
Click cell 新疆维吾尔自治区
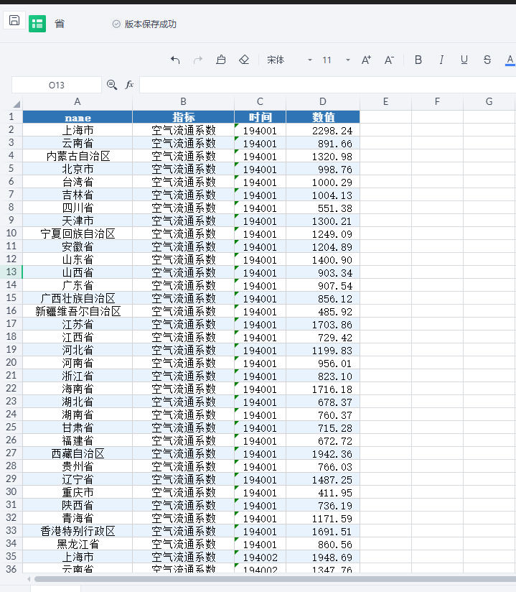(78, 311)
